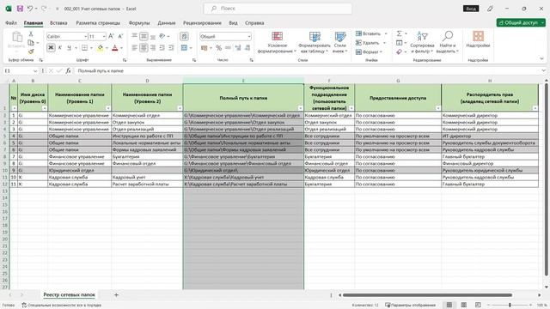This screenshot has width=550, height=309.
Task: Open the Файл tab
Action: [11, 23]
